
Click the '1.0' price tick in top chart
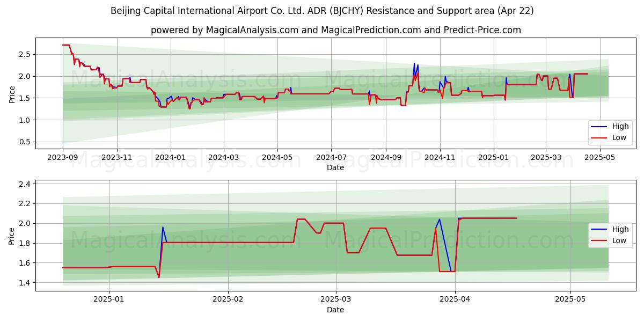[24, 120]
